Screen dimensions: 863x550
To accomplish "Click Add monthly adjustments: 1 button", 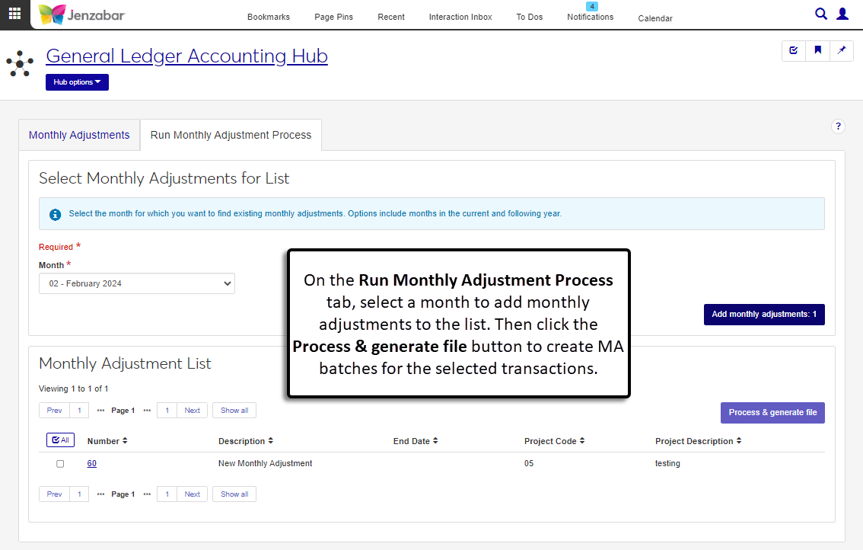I will (764, 315).
